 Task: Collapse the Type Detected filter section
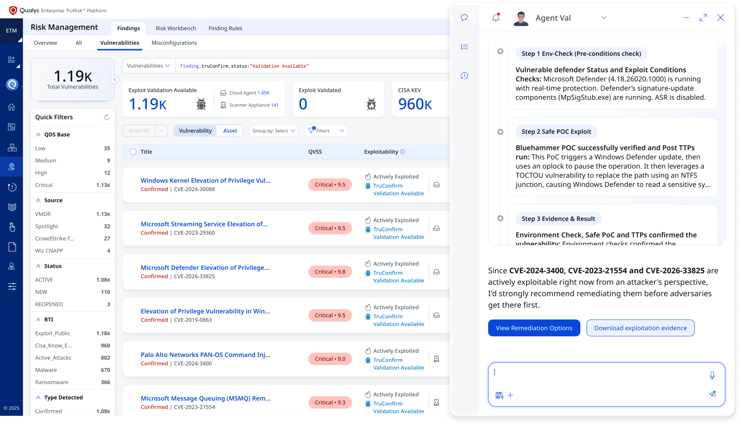point(38,398)
